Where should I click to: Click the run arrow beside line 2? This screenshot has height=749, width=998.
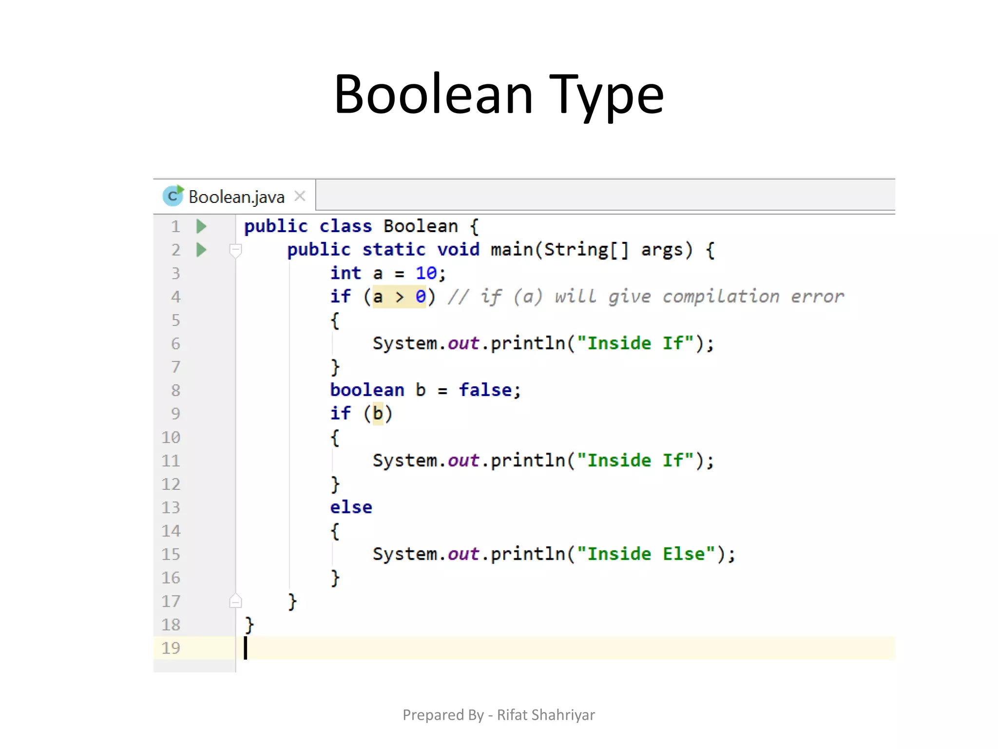click(201, 250)
